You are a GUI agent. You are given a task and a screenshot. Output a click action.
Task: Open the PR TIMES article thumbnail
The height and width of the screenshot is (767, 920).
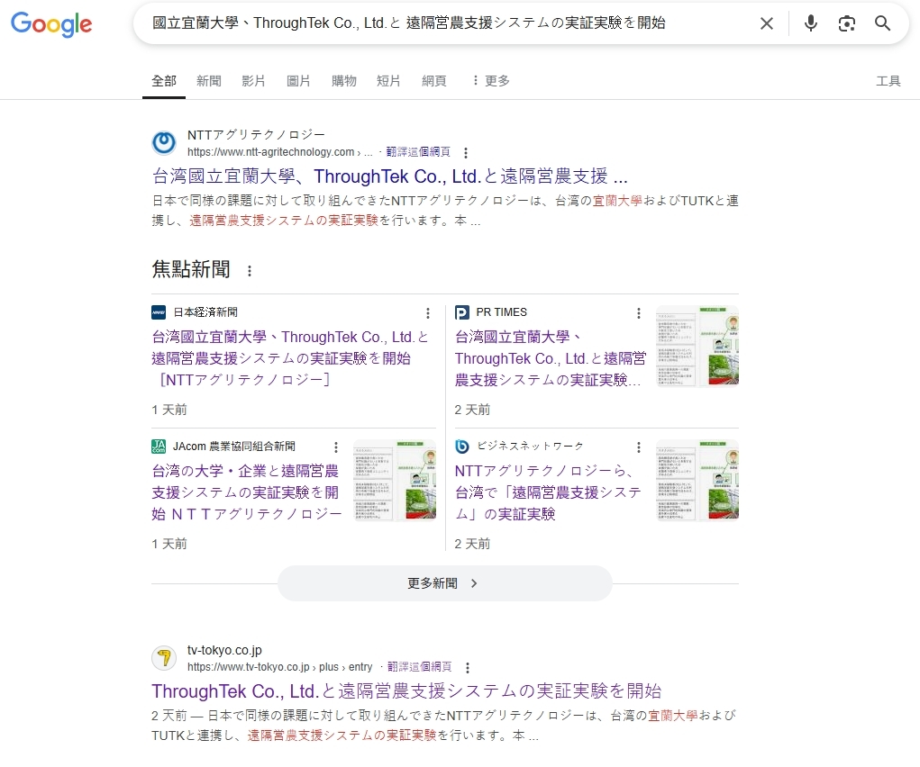click(697, 346)
